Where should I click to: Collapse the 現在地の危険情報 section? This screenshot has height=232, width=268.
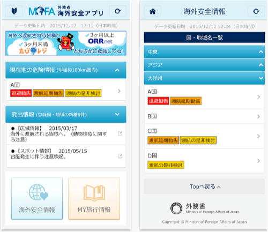pos(66,70)
